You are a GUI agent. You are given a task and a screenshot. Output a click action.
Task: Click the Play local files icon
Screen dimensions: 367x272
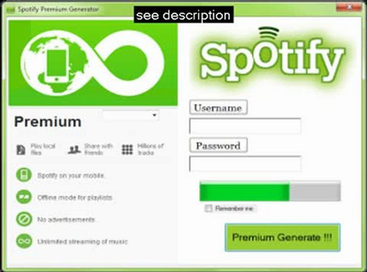click(x=21, y=150)
